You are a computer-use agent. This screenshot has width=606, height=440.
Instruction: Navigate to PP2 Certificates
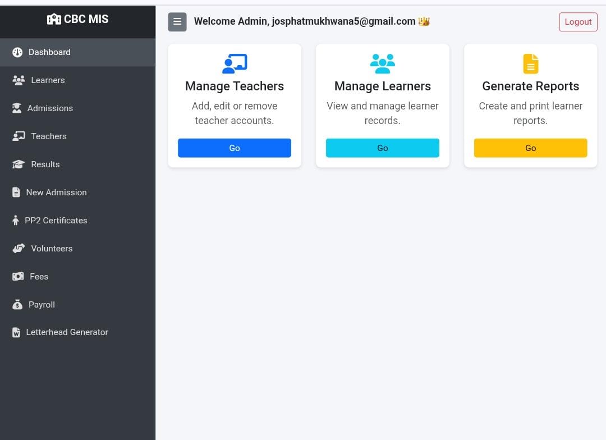pos(56,221)
